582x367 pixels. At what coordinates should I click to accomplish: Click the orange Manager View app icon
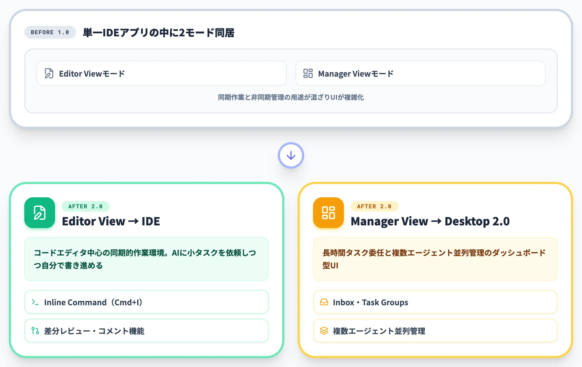tap(328, 213)
